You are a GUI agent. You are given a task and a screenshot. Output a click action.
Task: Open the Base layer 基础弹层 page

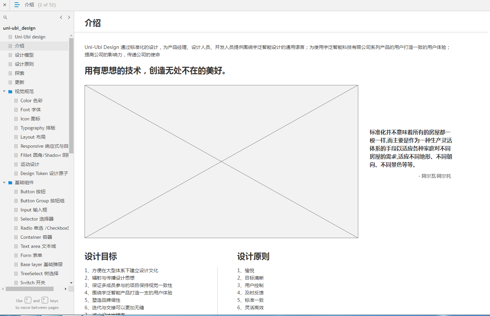[41, 264]
